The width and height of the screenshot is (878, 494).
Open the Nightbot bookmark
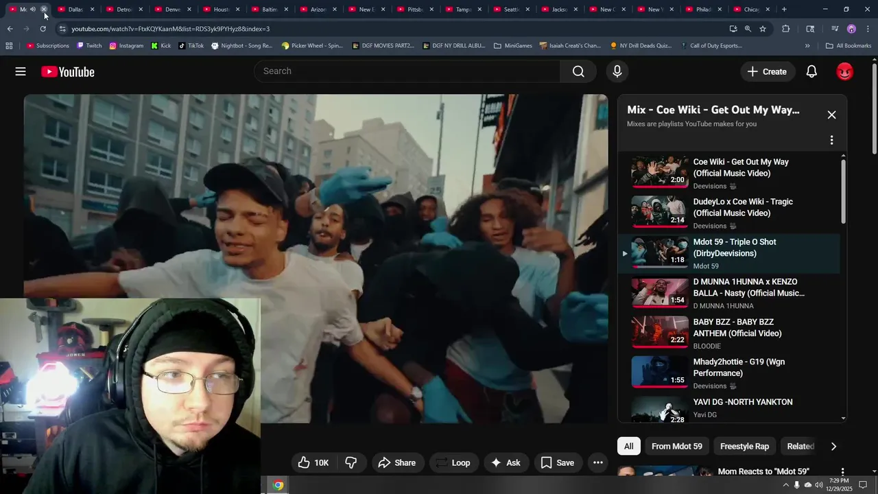242,46
